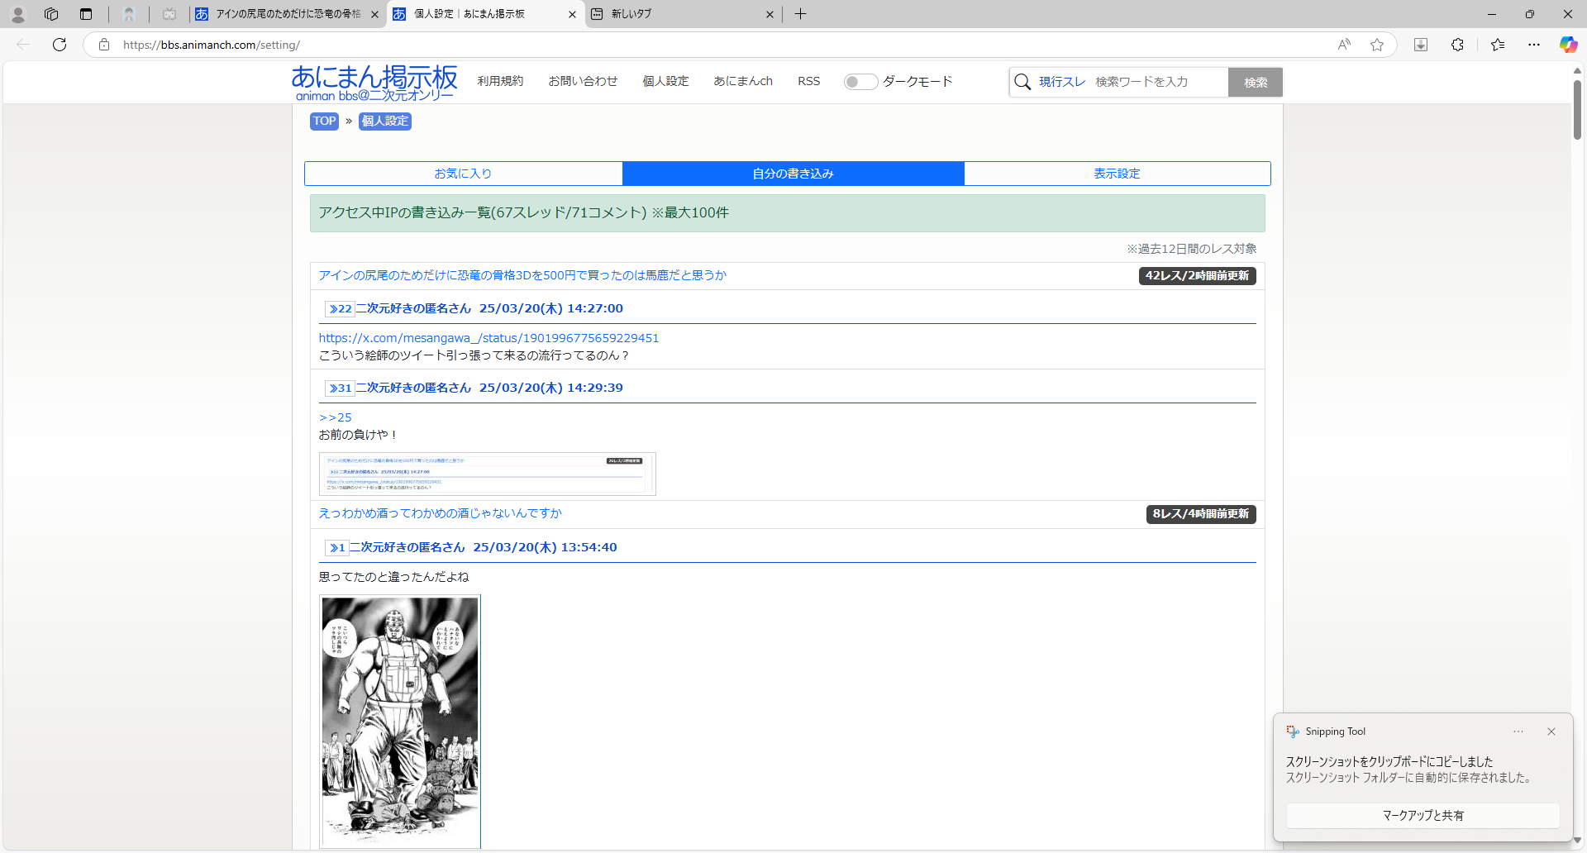Click the 個人設定 breadcrumb badge
The height and width of the screenshot is (853, 1587).
coord(385,122)
